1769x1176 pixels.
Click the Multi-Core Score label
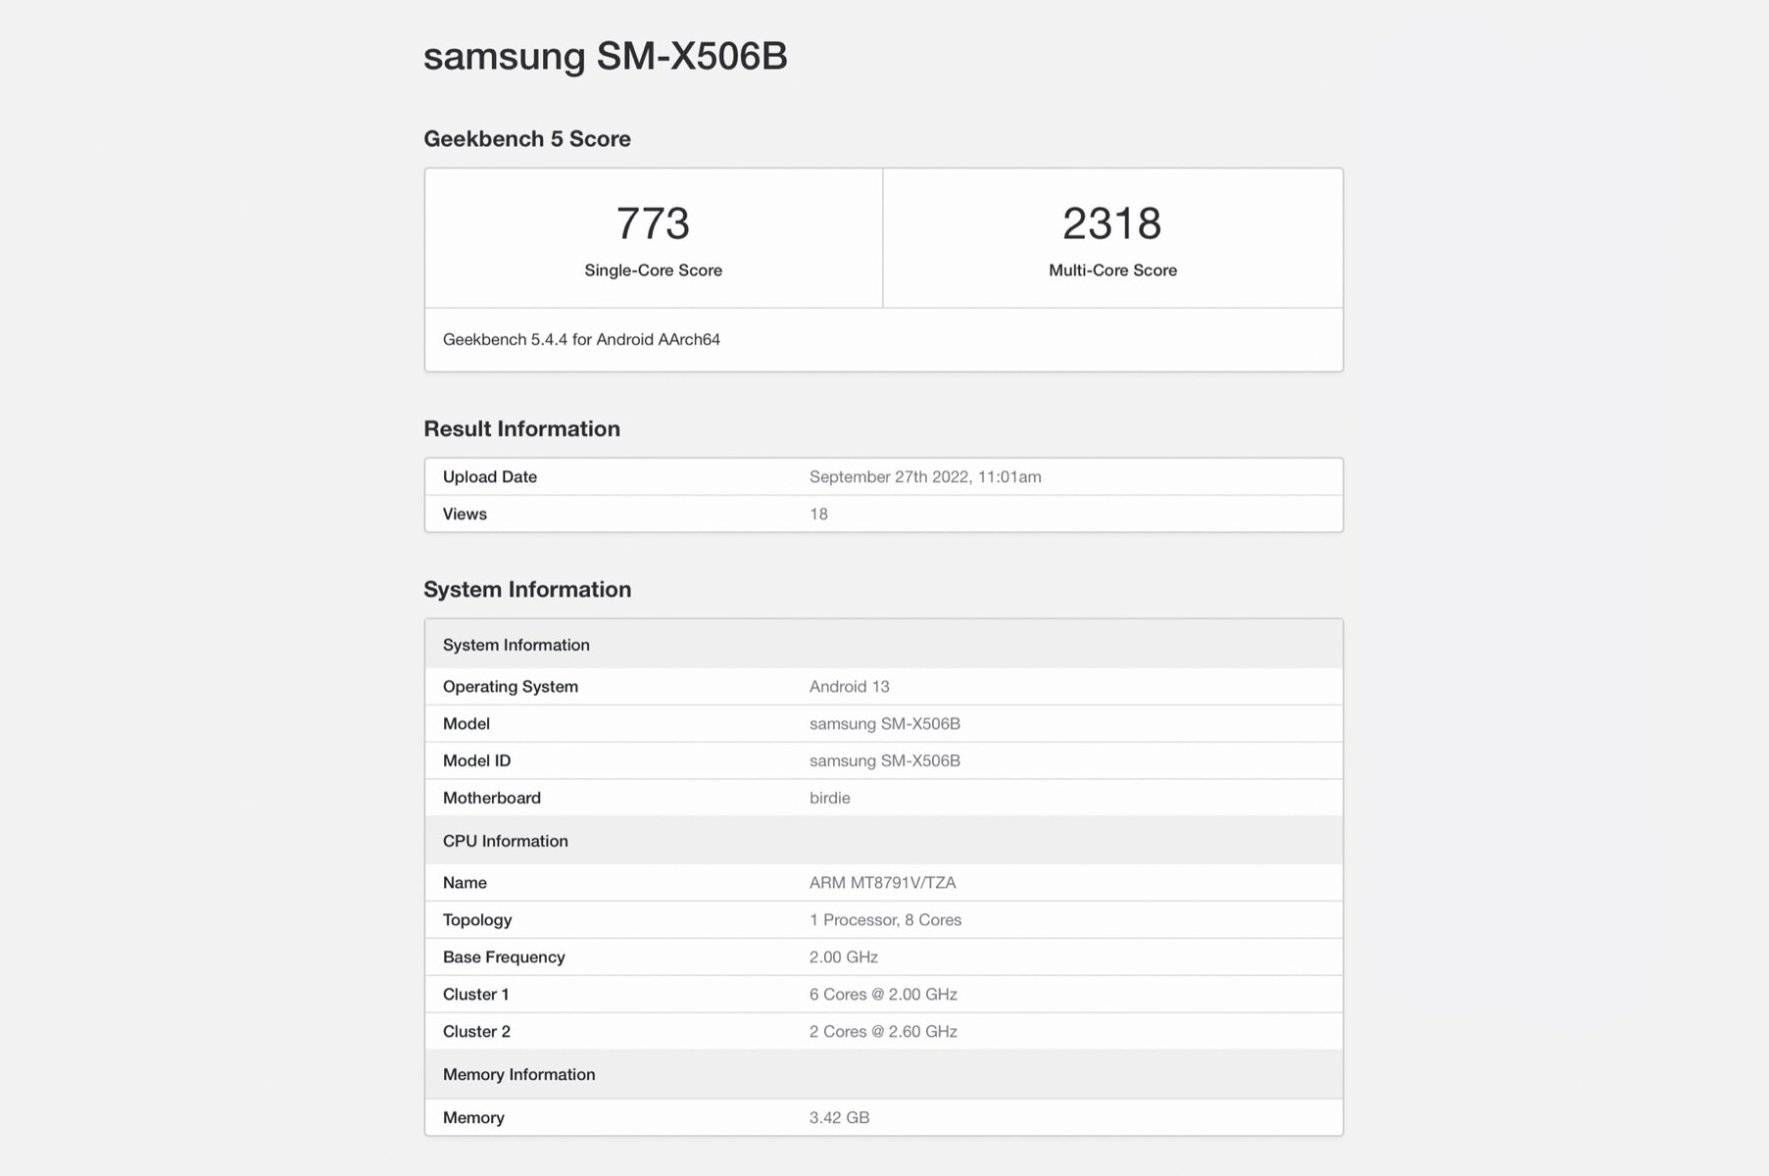click(x=1112, y=270)
